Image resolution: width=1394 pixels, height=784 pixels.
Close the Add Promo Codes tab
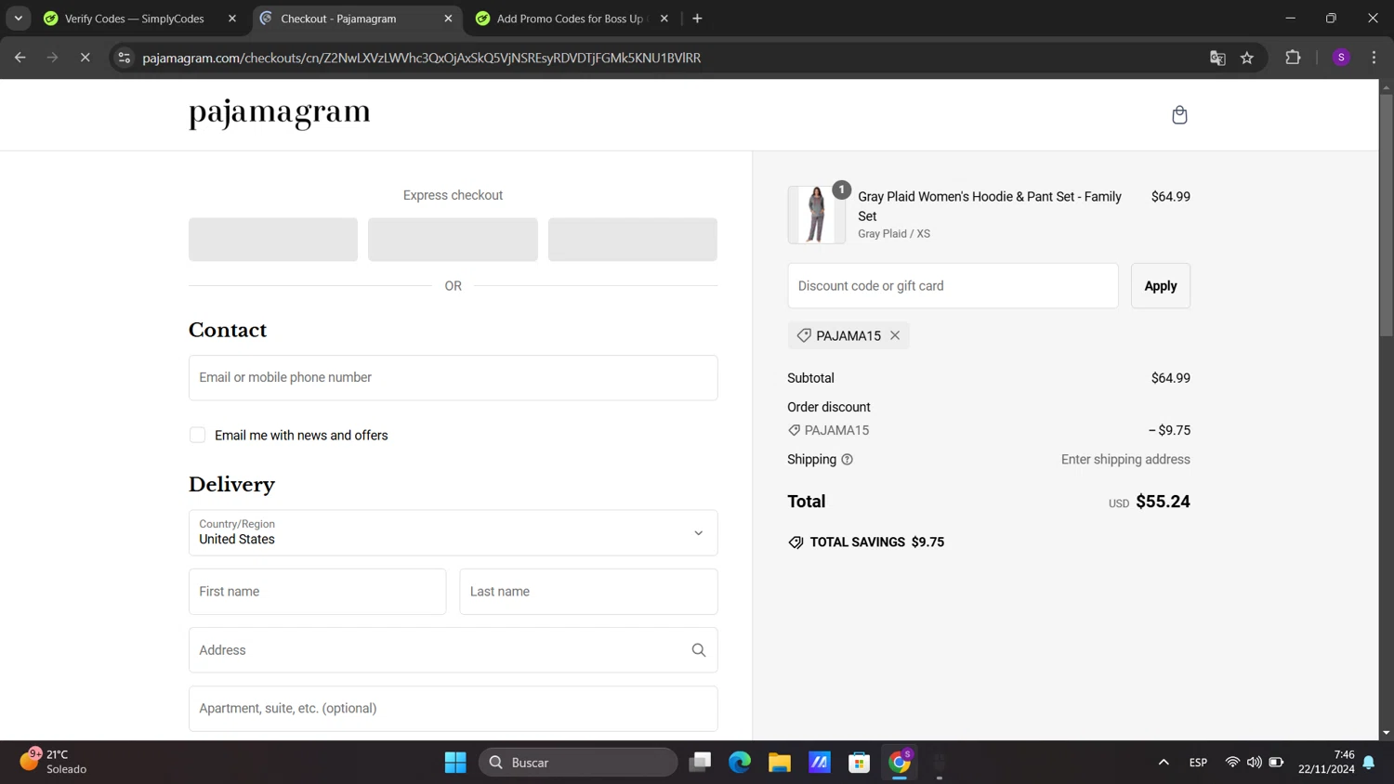tap(664, 19)
